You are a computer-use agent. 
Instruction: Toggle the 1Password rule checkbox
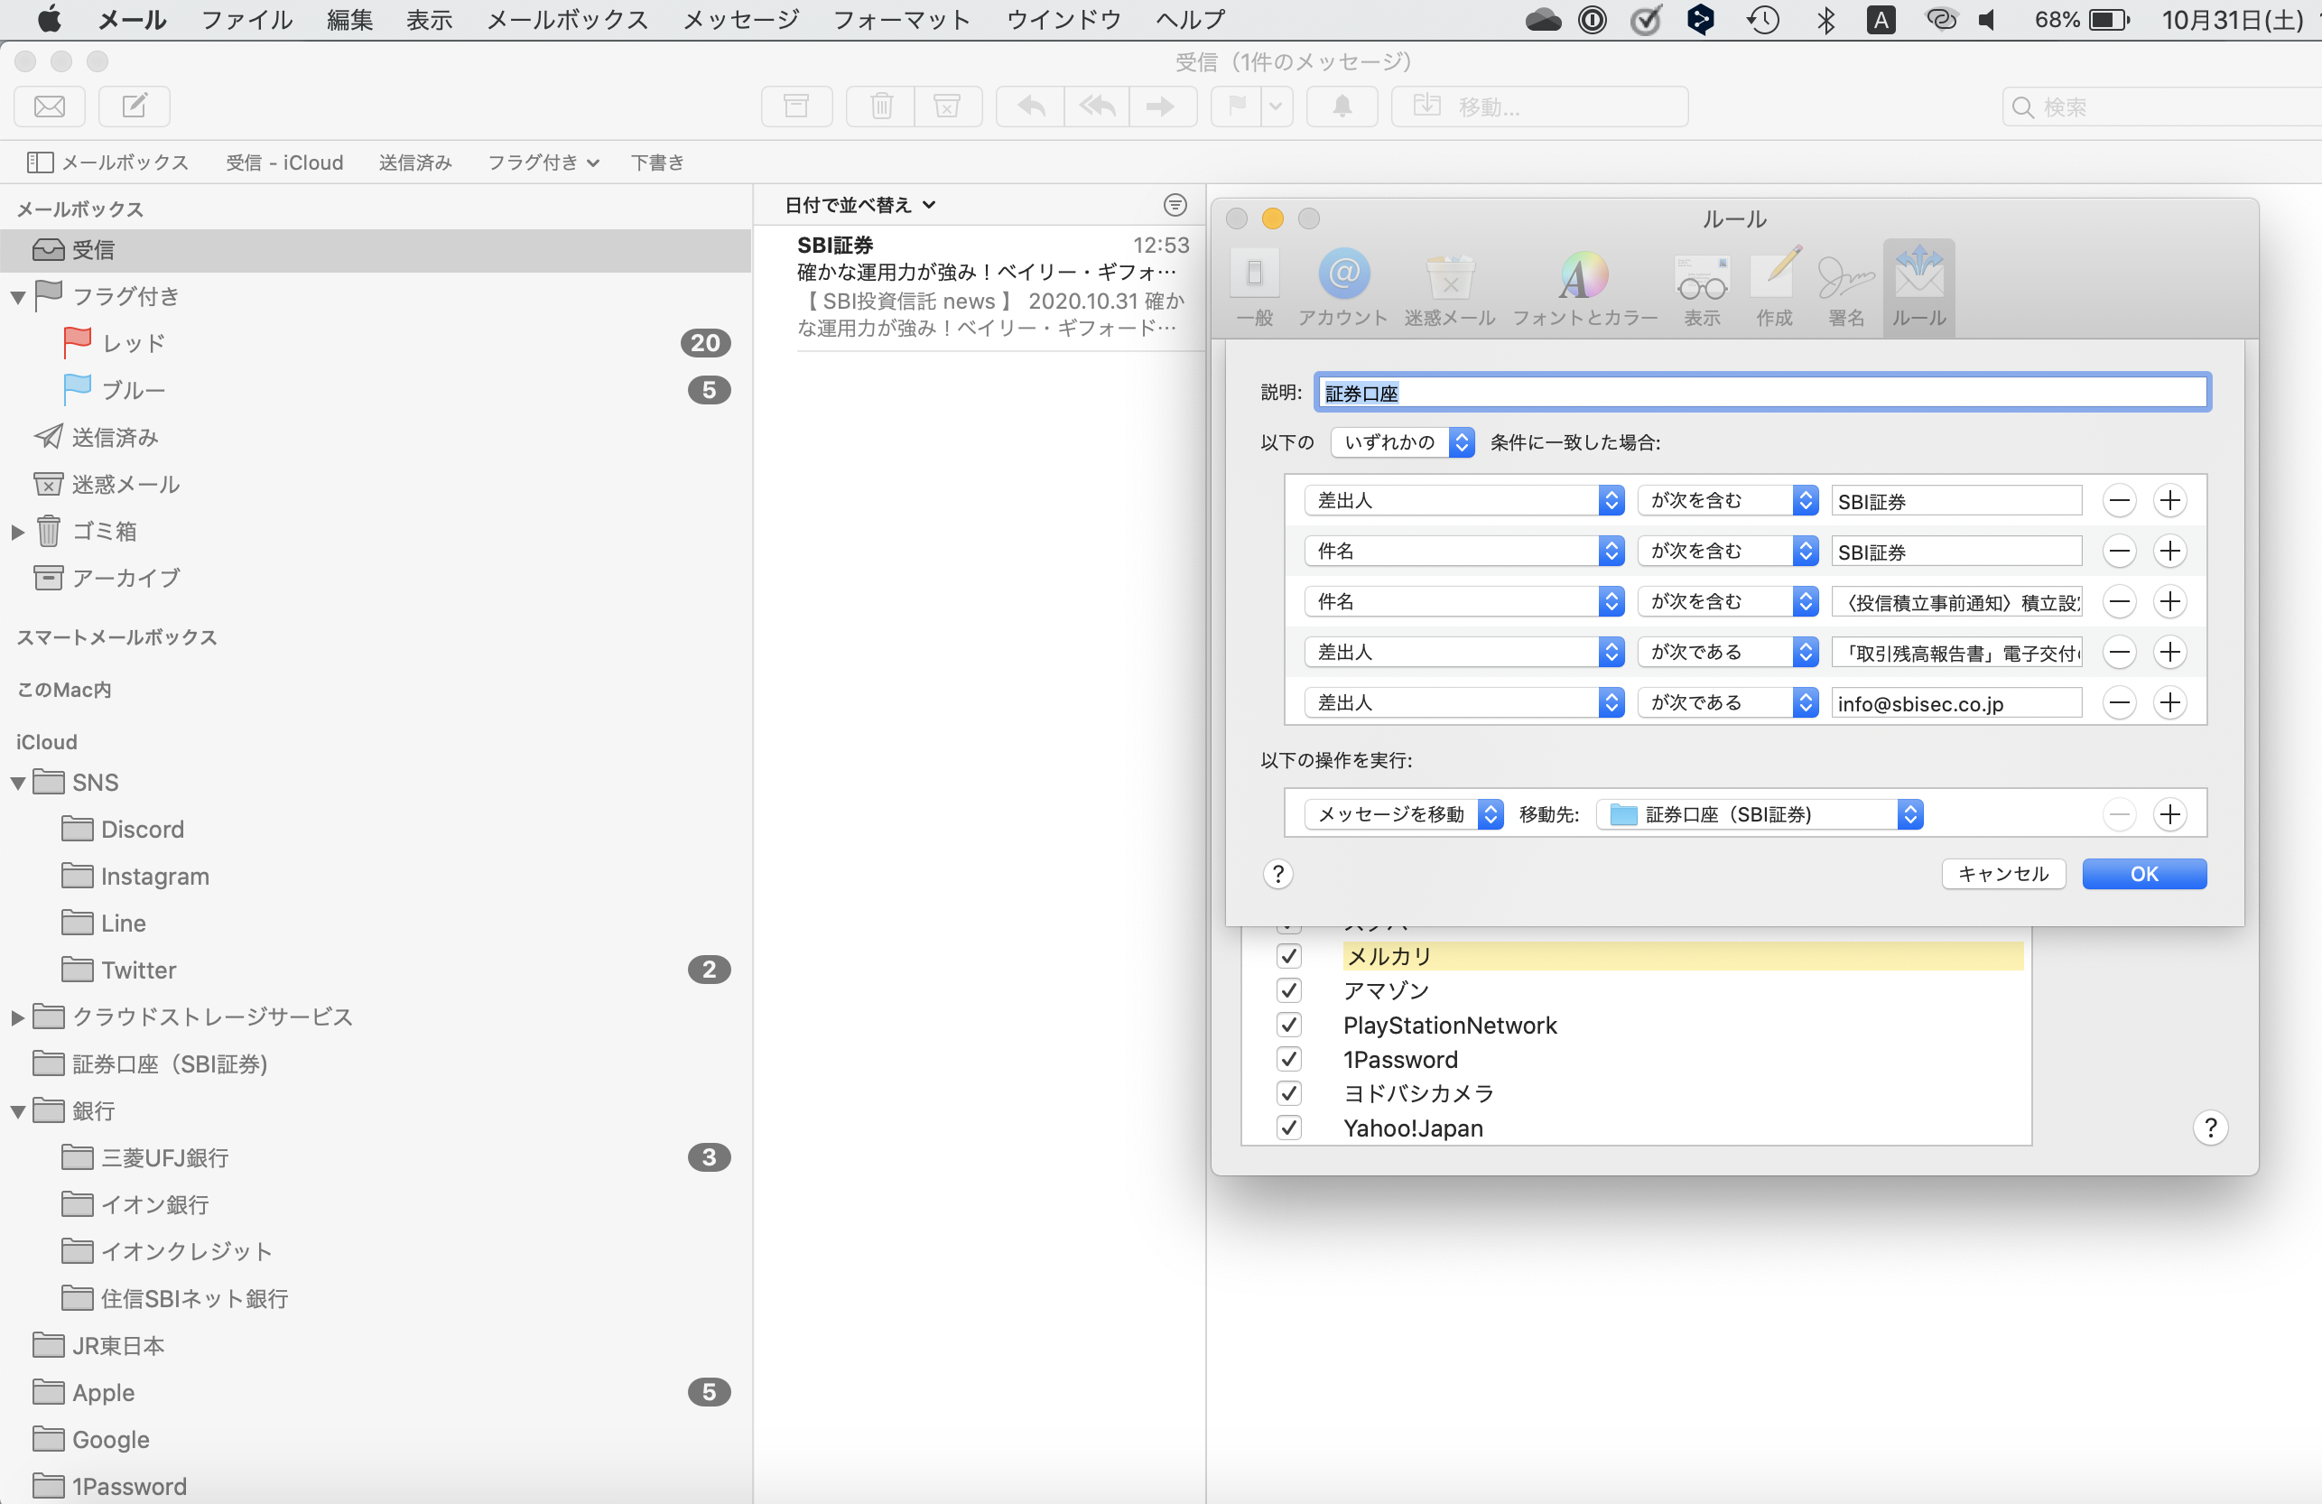pos(1289,1059)
